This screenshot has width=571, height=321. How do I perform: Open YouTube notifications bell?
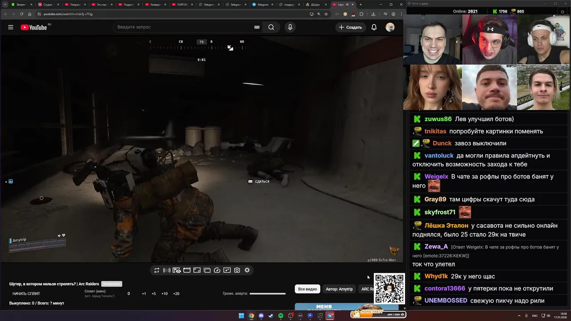coord(374,27)
